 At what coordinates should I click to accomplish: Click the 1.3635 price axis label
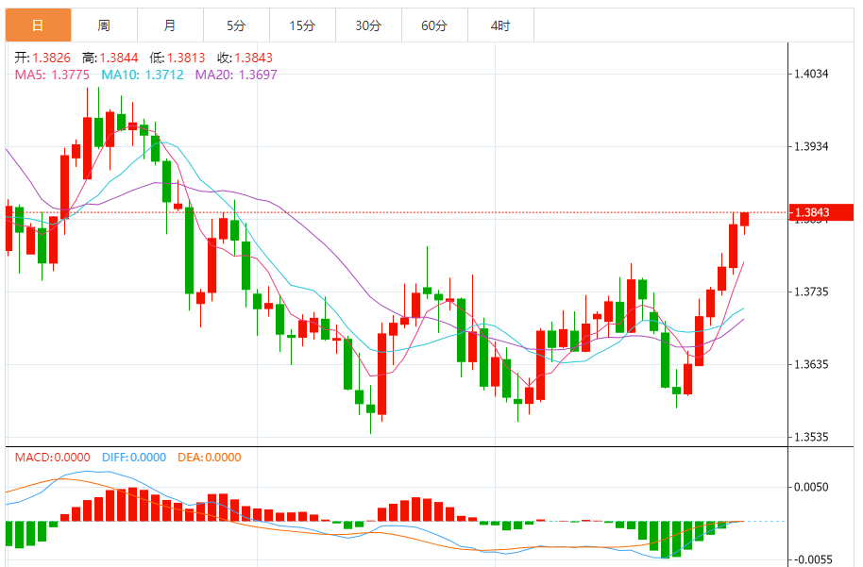pyautogui.click(x=811, y=364)
